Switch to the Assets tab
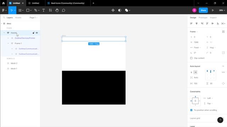227x127 pixels. point(18,18)
